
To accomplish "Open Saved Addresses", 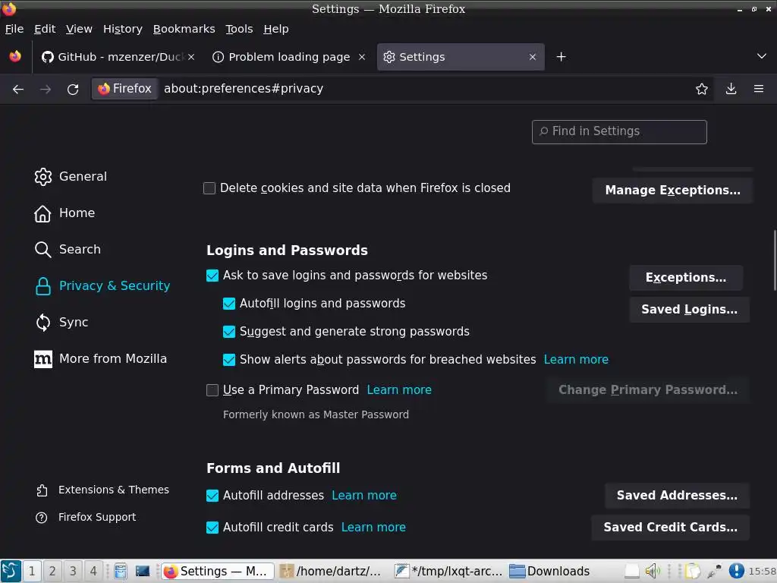I will coord(677,495).
